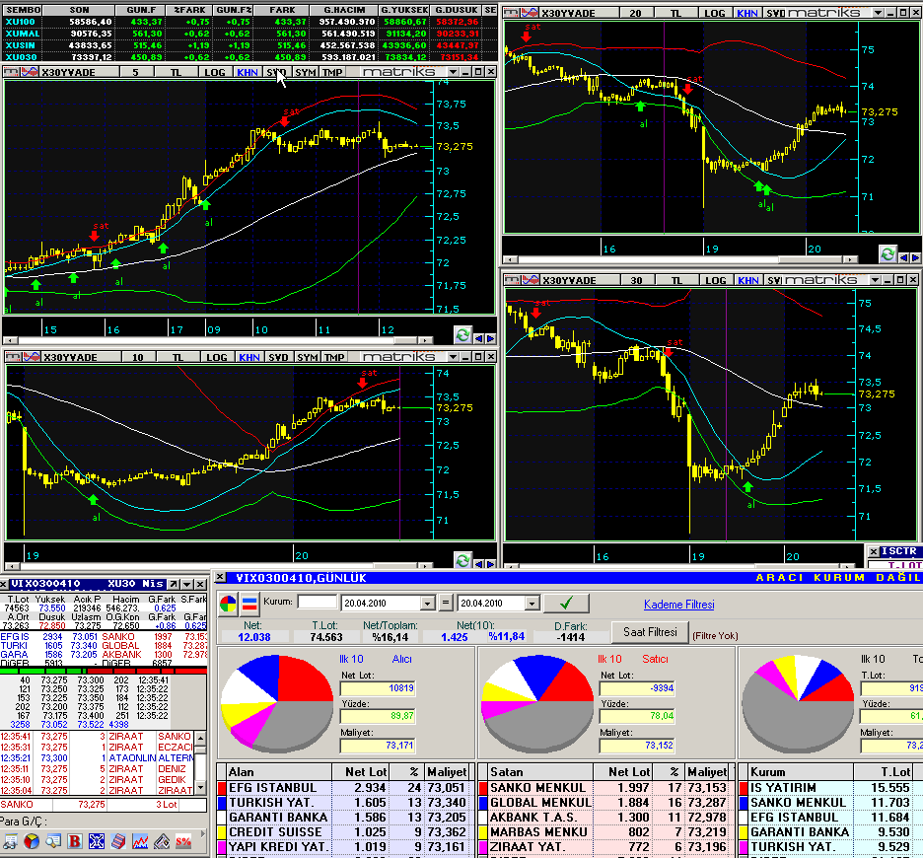Expand the matriks dropdown on the 5-minute chart
This screenshot has width=923, height=858.
[x=453, y=72]
